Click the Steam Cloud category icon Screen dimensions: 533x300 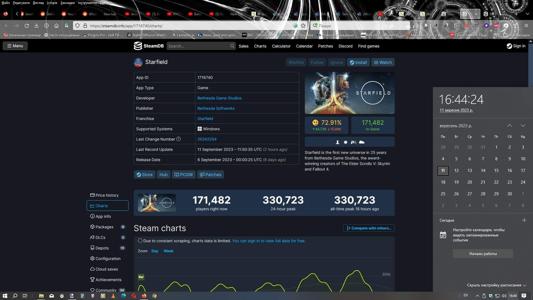(361, 142)
